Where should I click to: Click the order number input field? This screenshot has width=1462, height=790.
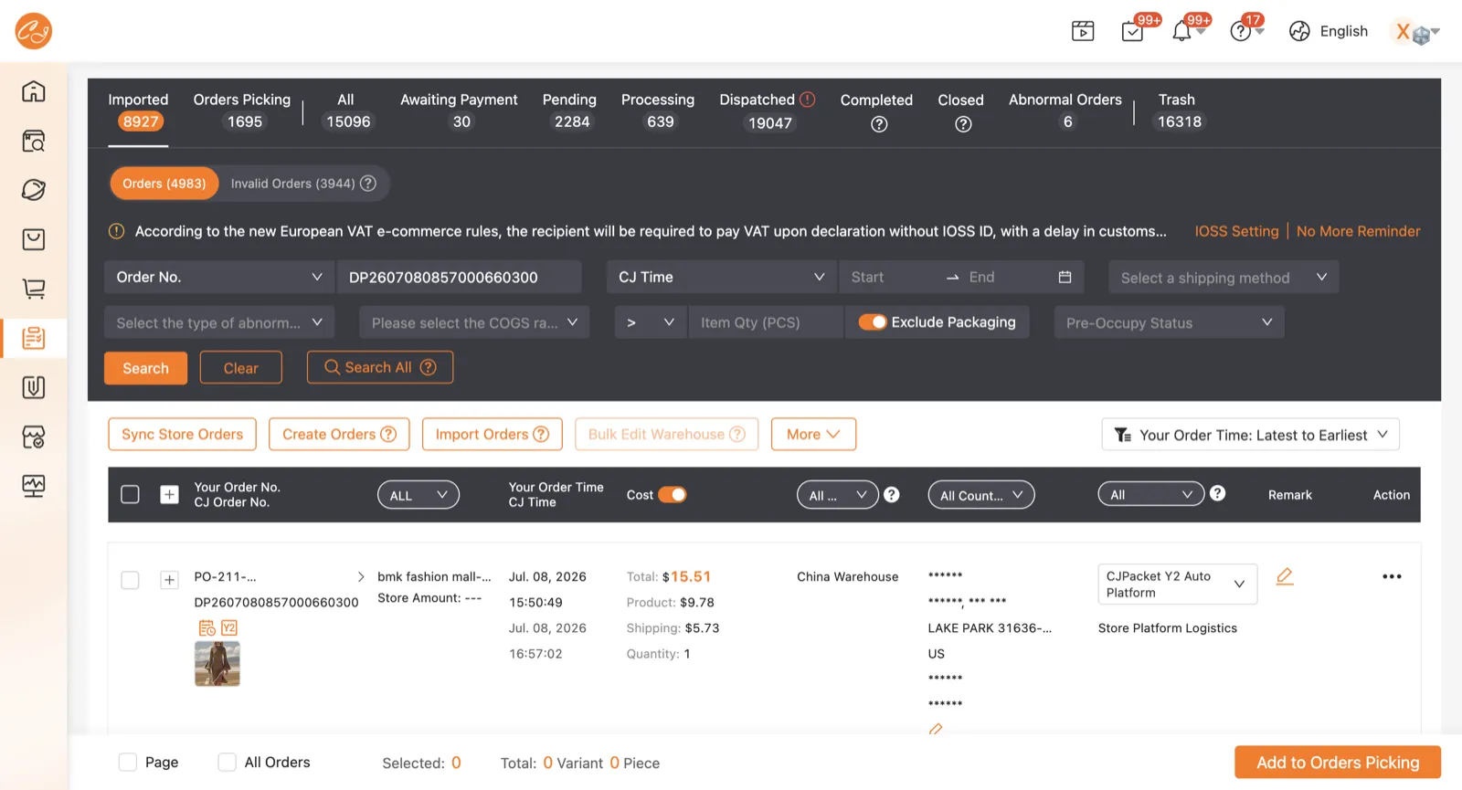pos(460,277)
